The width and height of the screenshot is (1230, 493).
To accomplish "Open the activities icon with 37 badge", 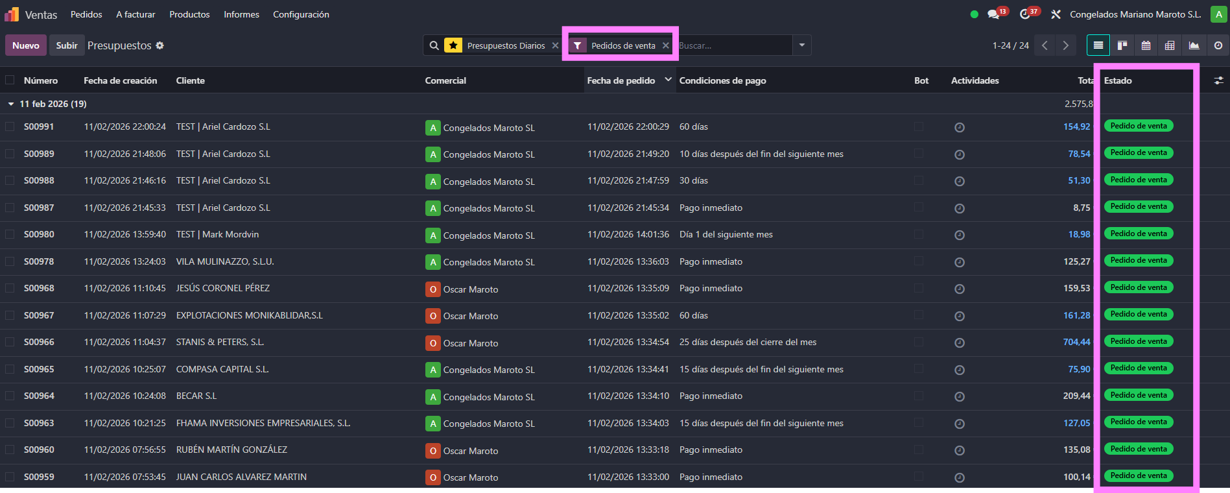I will coord(1025,14).
